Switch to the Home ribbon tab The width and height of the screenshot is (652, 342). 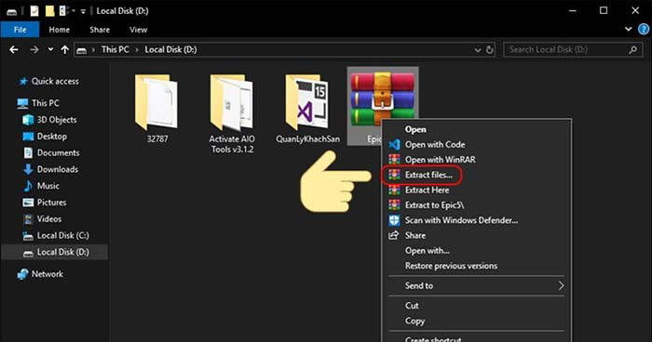tap(60, 30)
